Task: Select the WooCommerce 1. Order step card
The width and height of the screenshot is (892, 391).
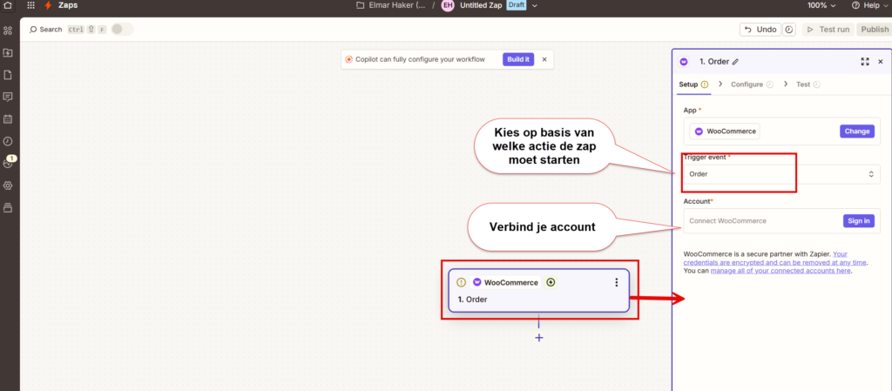Action: 538,290
